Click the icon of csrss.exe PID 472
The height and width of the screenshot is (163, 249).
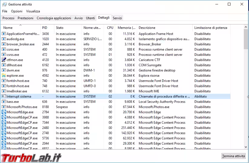click(x=4, y=55)
